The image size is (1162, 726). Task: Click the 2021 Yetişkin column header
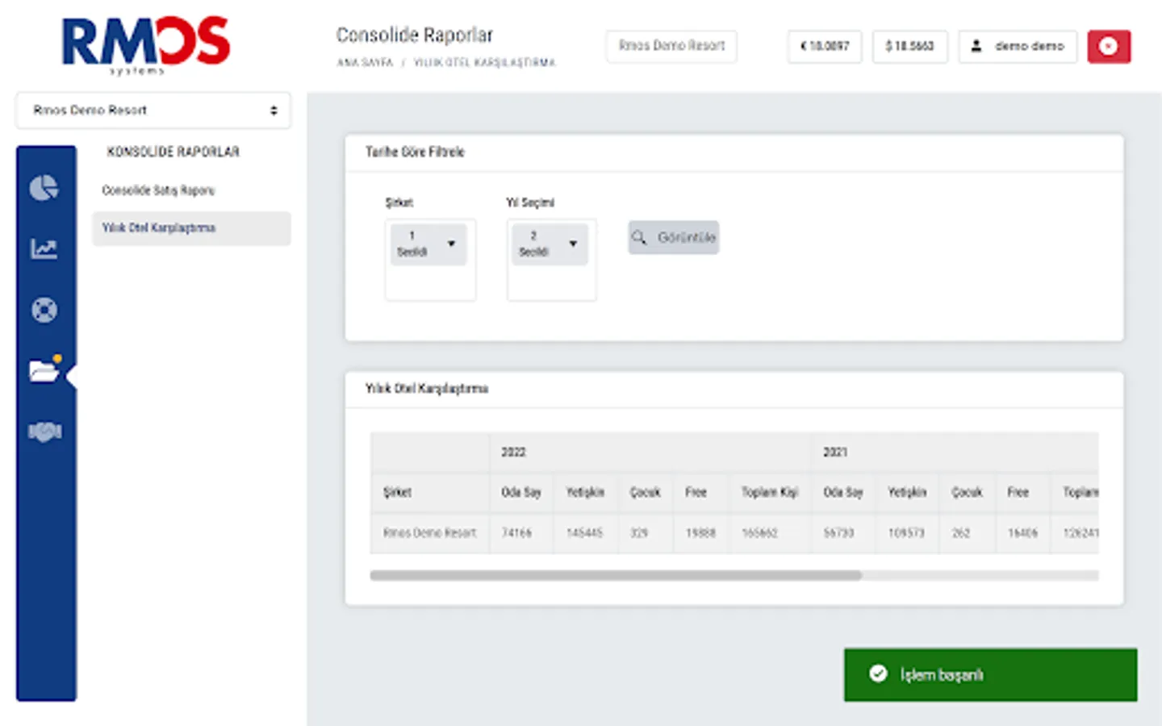[x=908, y=492]
